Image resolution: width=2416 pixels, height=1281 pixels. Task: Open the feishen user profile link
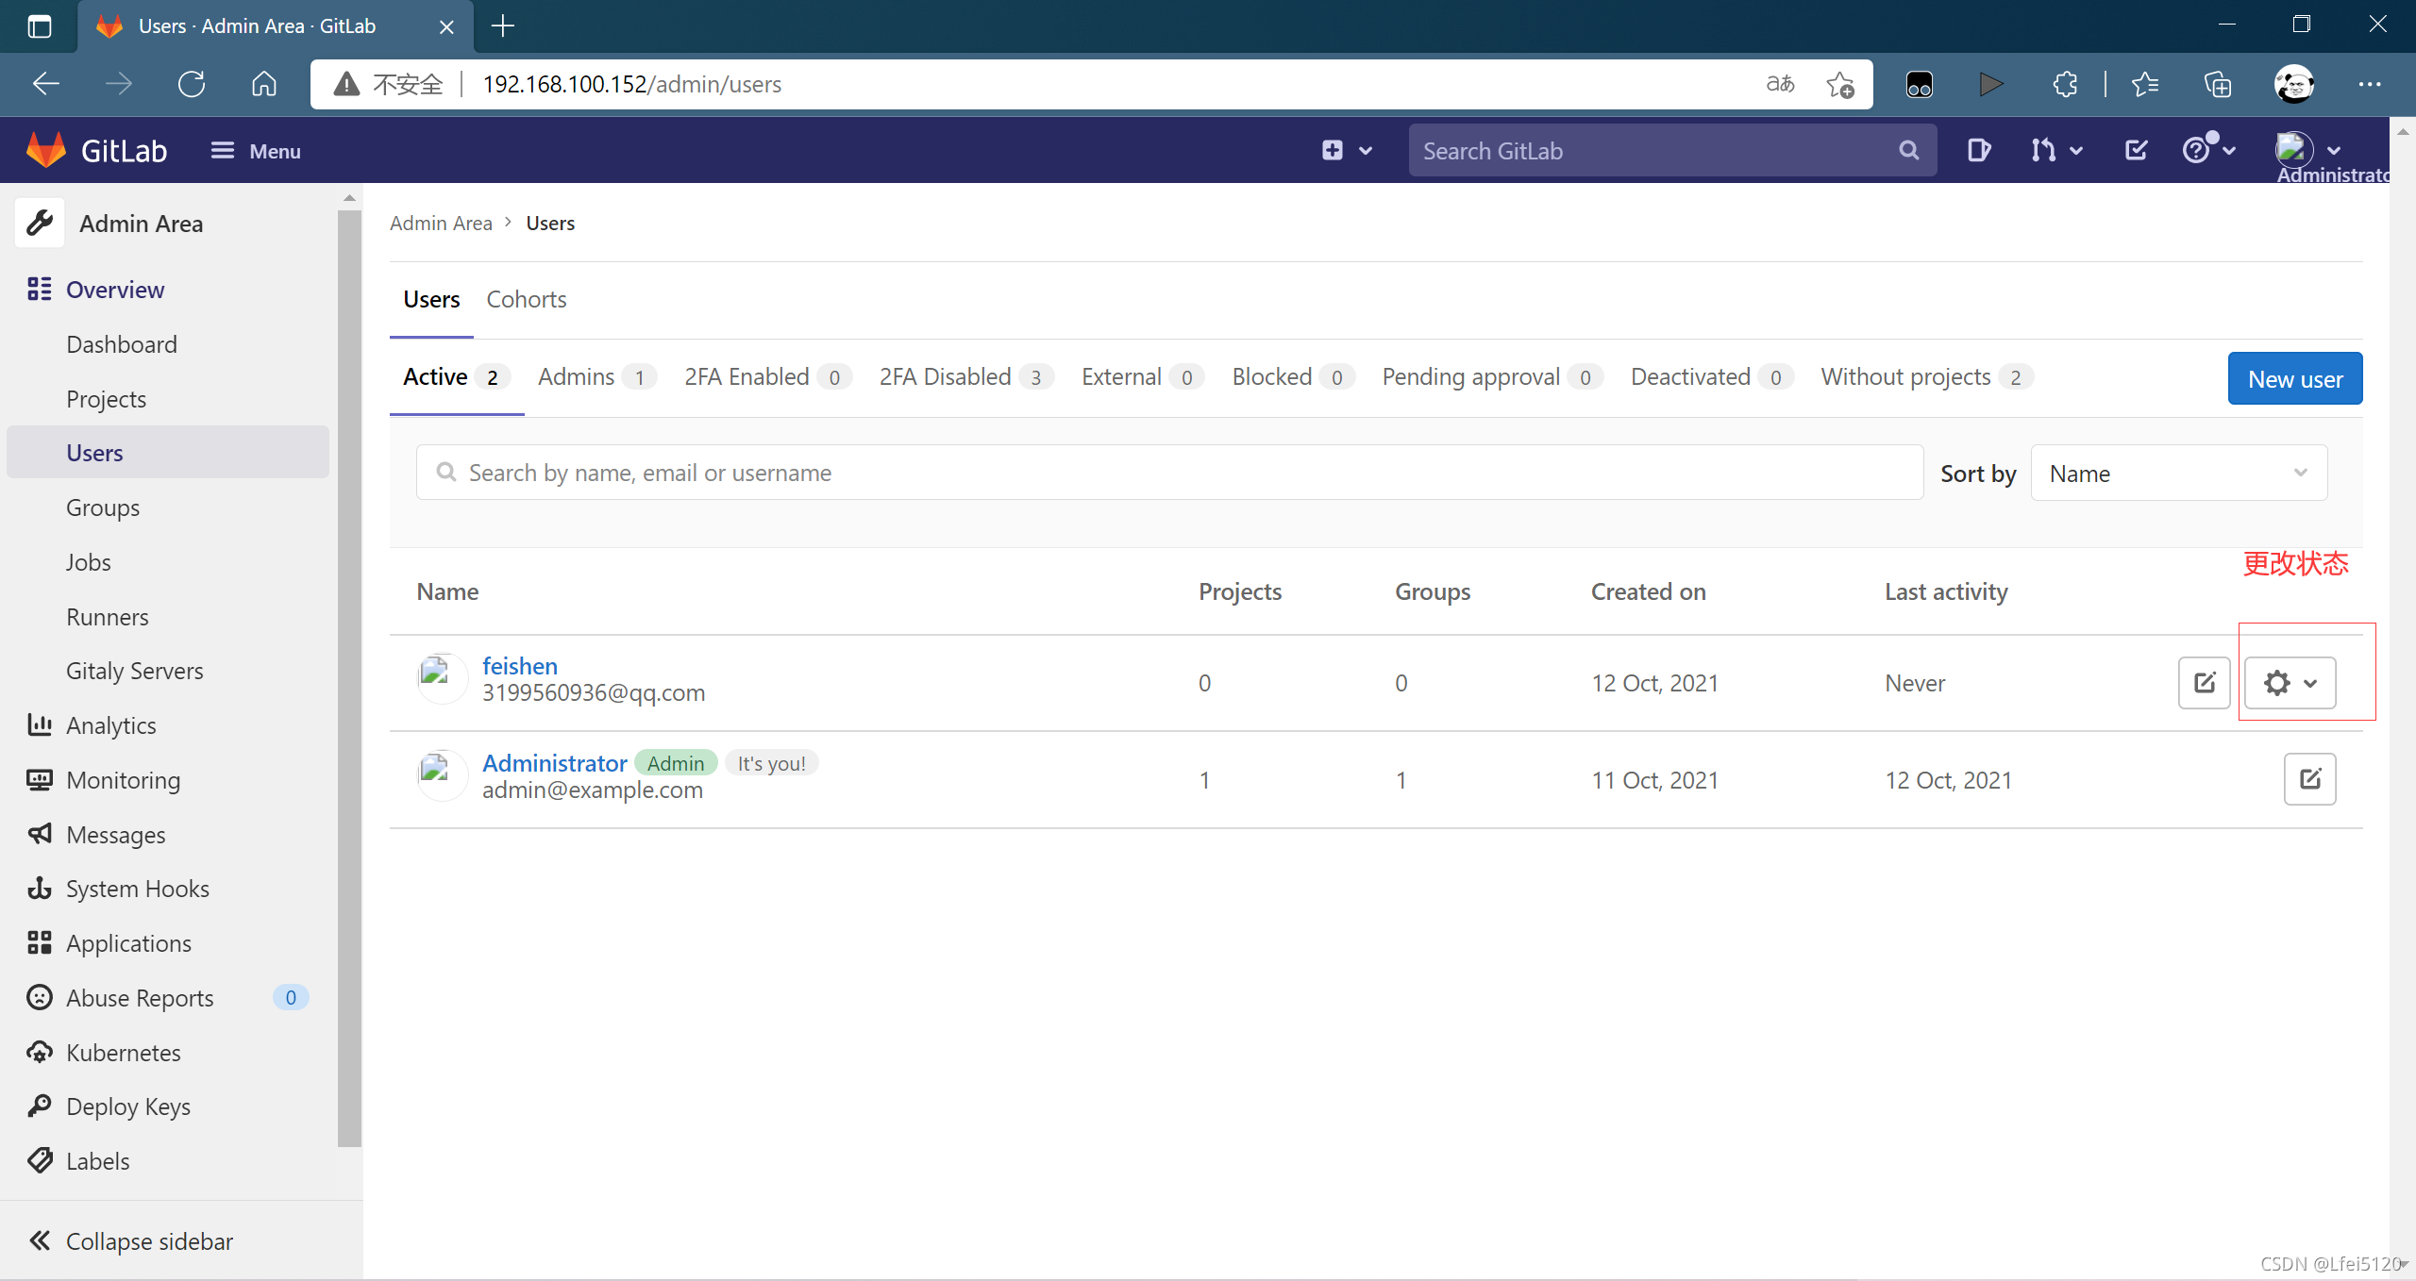519,666
